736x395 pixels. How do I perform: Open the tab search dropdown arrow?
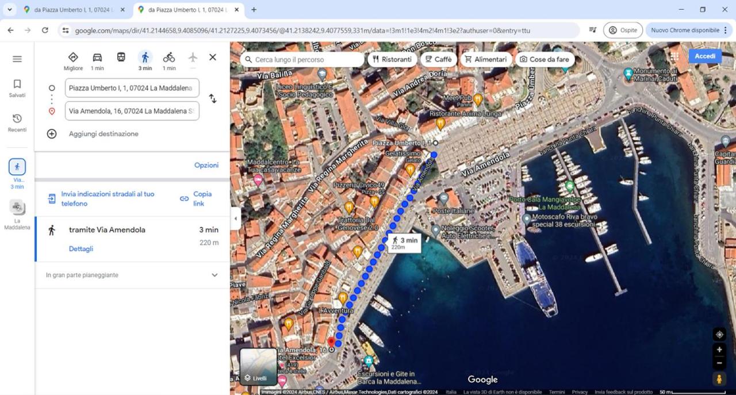pyautogui.click(x=10, y=10)
